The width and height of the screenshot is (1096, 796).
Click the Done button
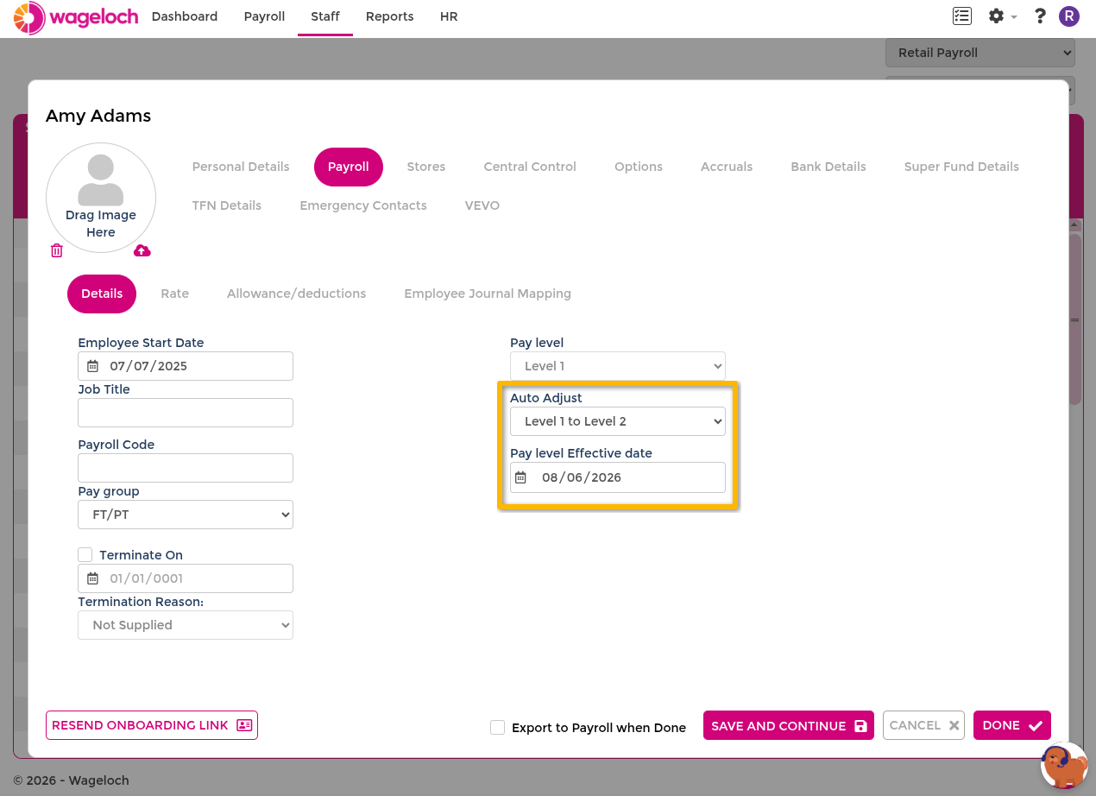click(1012, 725)
